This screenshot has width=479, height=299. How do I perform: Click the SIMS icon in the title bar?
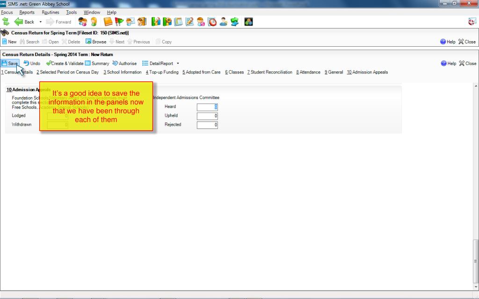(3, 4)
